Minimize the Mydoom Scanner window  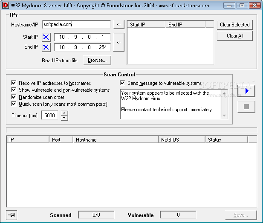(x=229, y=6)
